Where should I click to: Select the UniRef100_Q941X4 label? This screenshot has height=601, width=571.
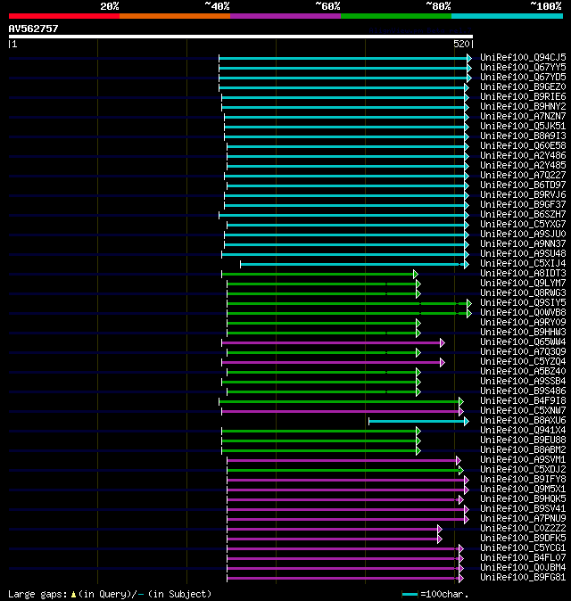pyautogui.click(x=523, y=431)
